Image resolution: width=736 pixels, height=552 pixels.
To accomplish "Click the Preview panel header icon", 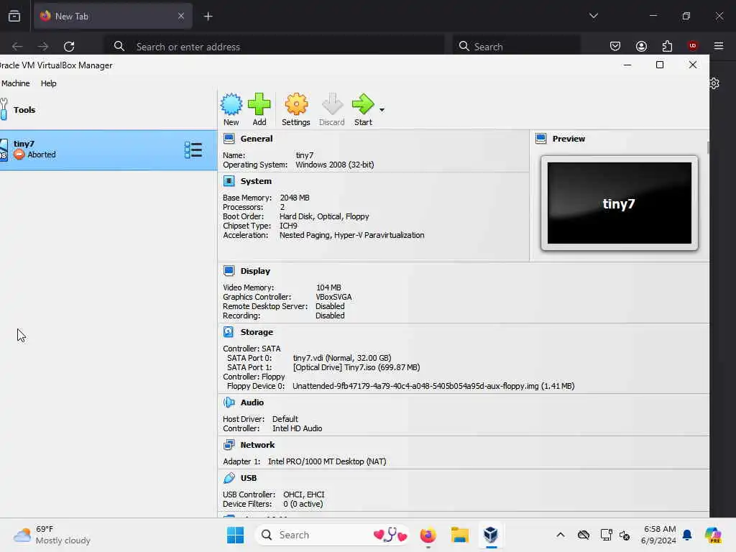I will (540, 139).
